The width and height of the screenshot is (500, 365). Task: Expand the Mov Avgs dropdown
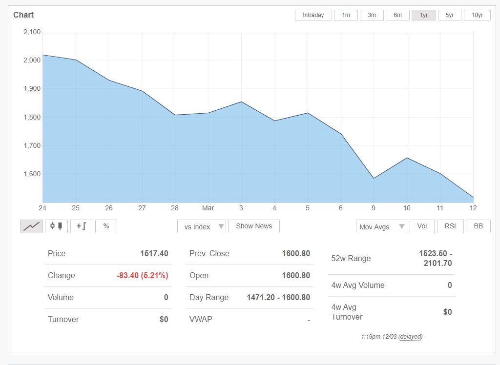[x=381, y=227]
